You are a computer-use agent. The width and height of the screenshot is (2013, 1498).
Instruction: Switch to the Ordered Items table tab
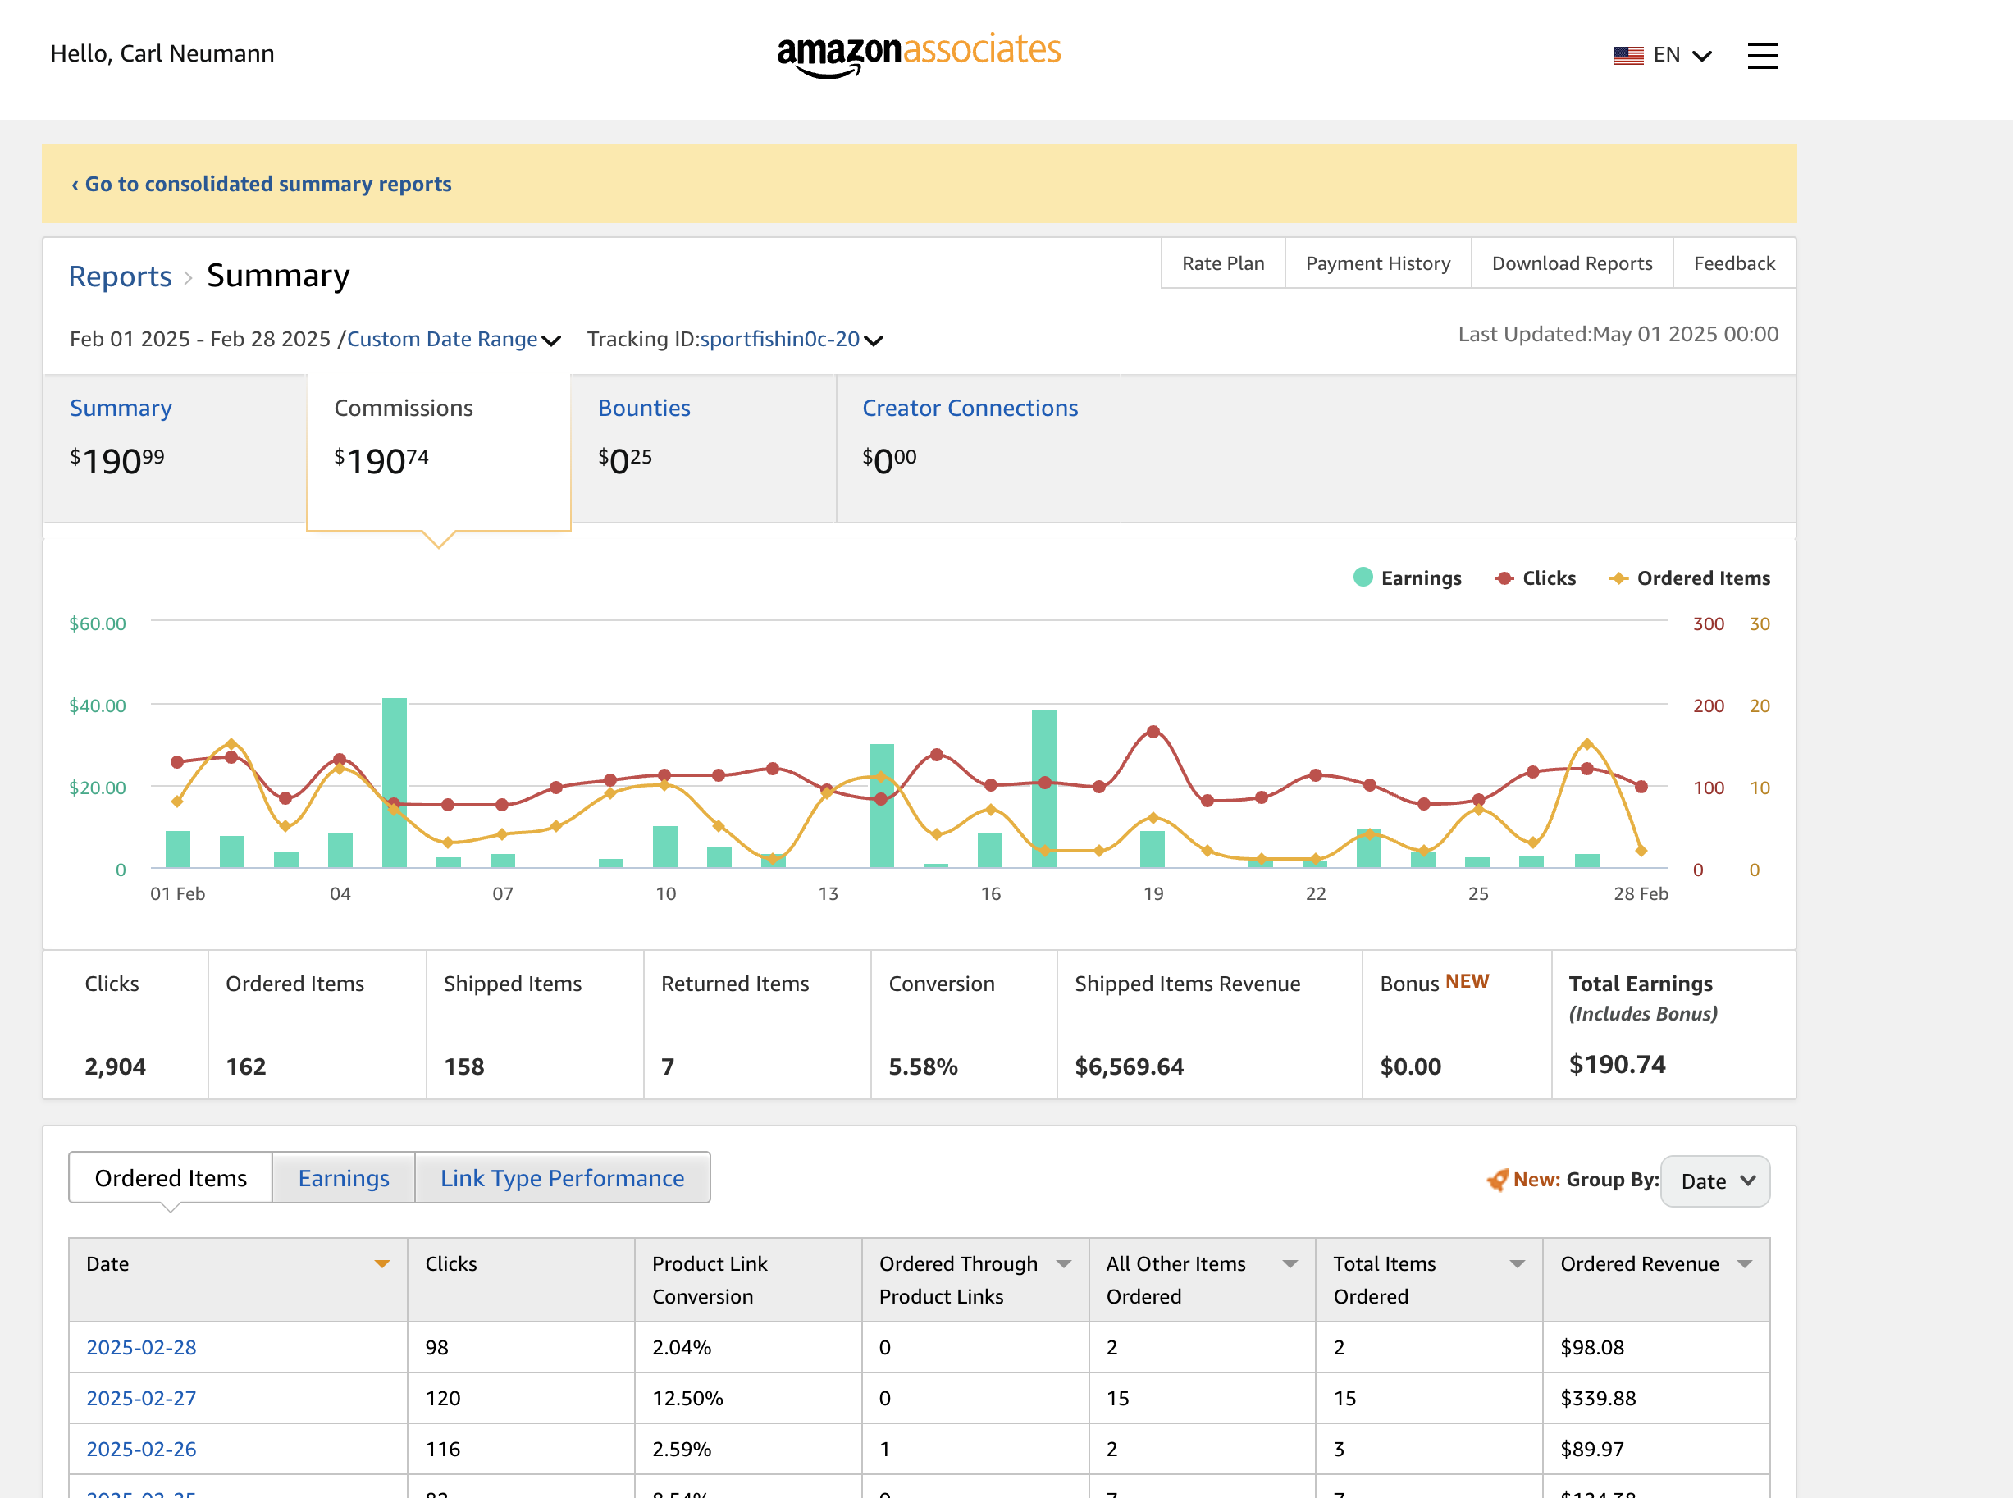click(x=171, y=1177)
